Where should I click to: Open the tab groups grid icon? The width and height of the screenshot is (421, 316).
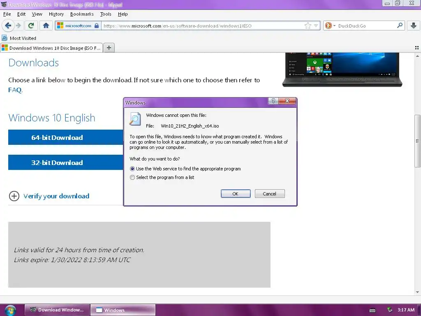tap(417, 48)
